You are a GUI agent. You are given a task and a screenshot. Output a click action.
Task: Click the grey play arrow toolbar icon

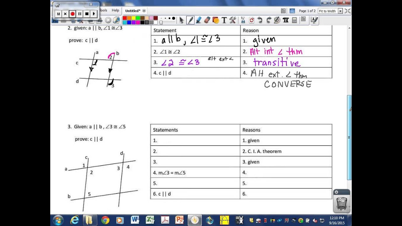[x=108, y=20]
